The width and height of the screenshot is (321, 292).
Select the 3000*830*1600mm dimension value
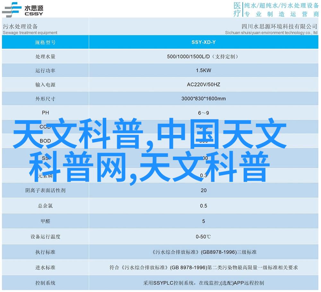pos(204,99)
